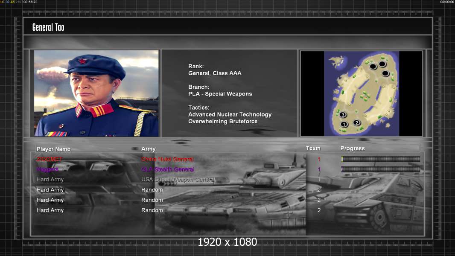The image size is (455, 256).
Task: Click 'General, Class AAA' rank text
Action: [x=215, y=73]
